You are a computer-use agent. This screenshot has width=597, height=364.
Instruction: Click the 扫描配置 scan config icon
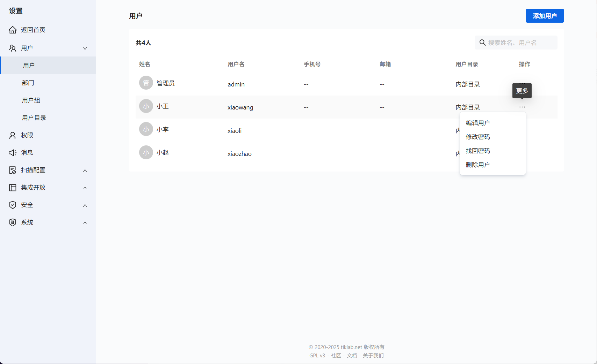coord(13,170)
